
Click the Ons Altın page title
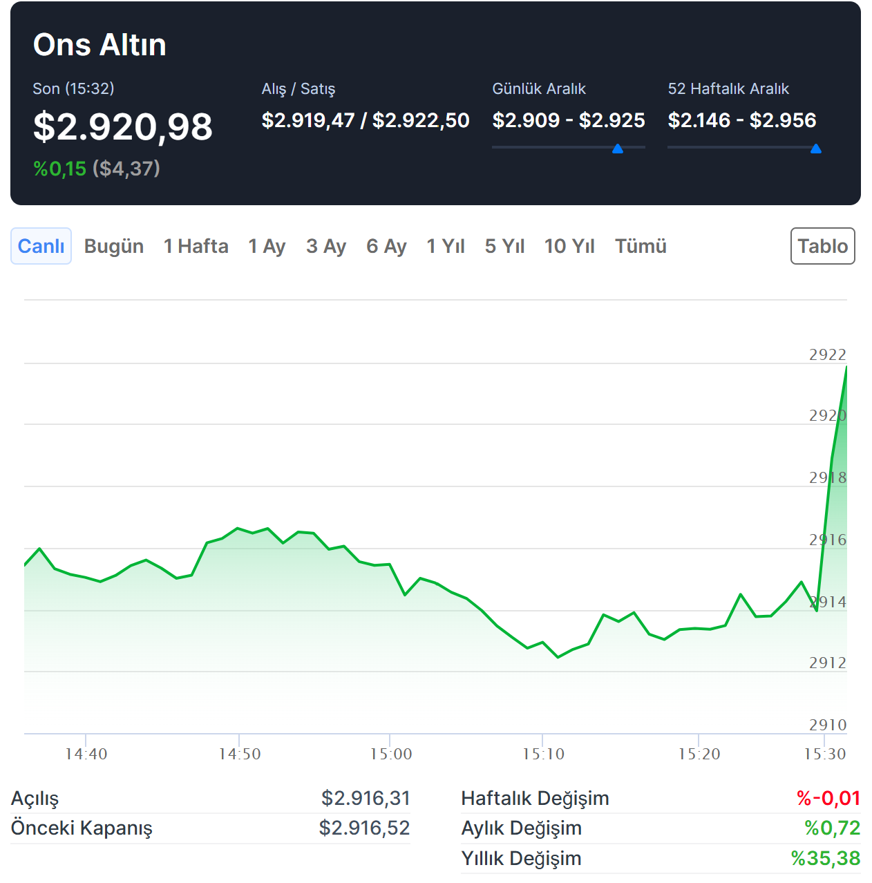point(99,45)
